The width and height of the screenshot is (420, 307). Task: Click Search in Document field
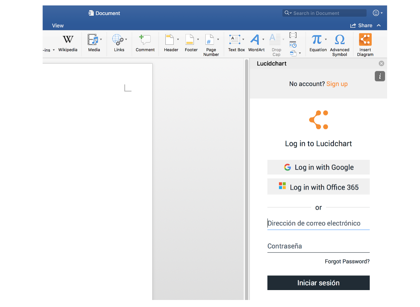[324, 13]
